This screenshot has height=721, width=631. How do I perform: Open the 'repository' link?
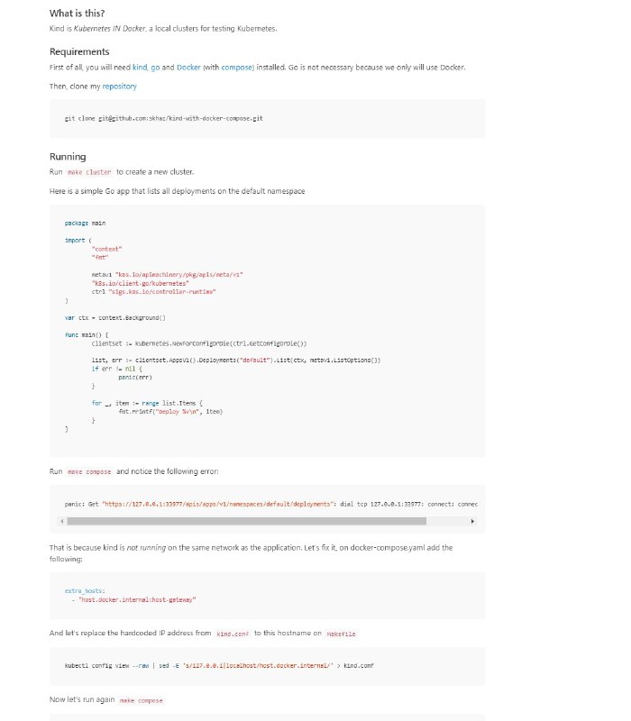pyautogui.click(x=120, y=87)
